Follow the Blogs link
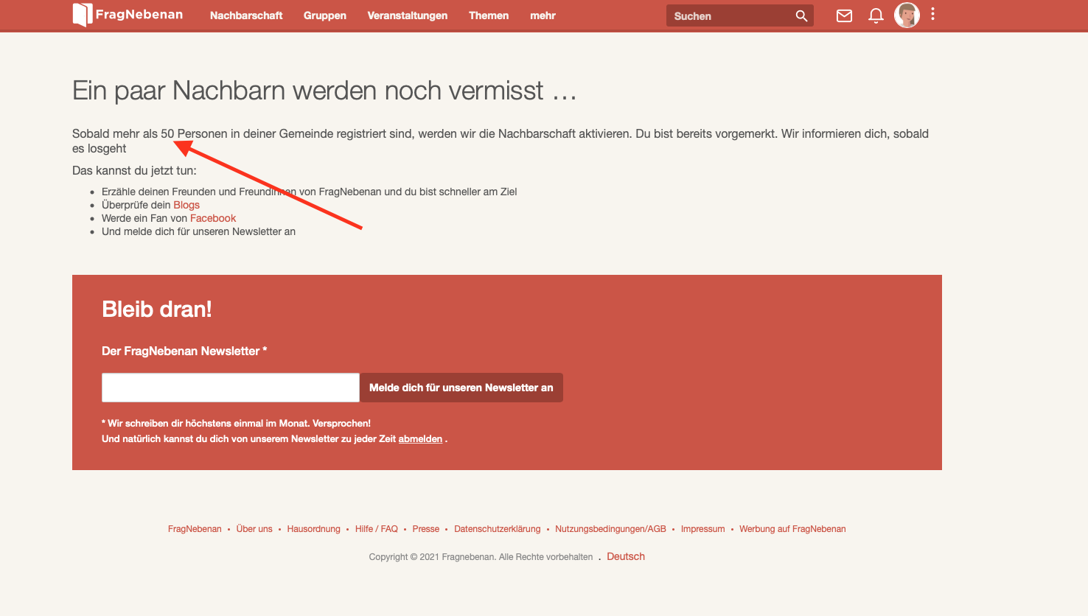Viewport: 1088px width, 616px height. pyautogui.click(x=186, y=205)
